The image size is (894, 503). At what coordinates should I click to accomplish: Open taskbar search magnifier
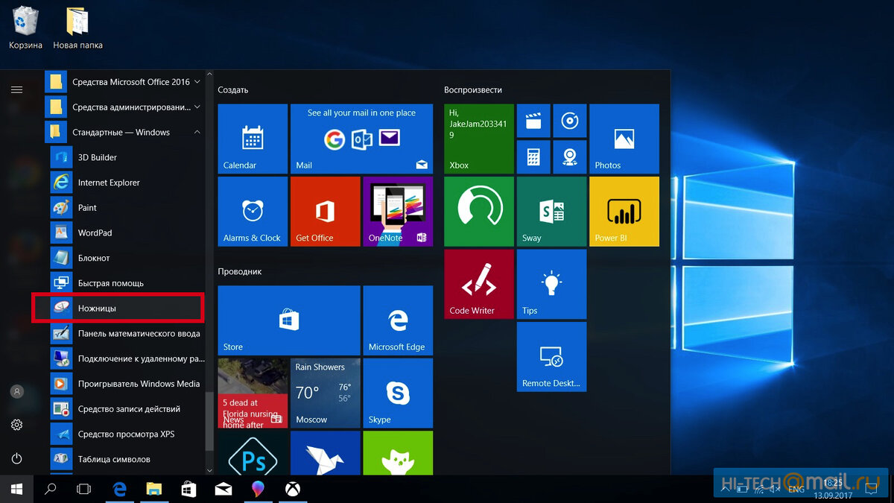pos(51,490)
